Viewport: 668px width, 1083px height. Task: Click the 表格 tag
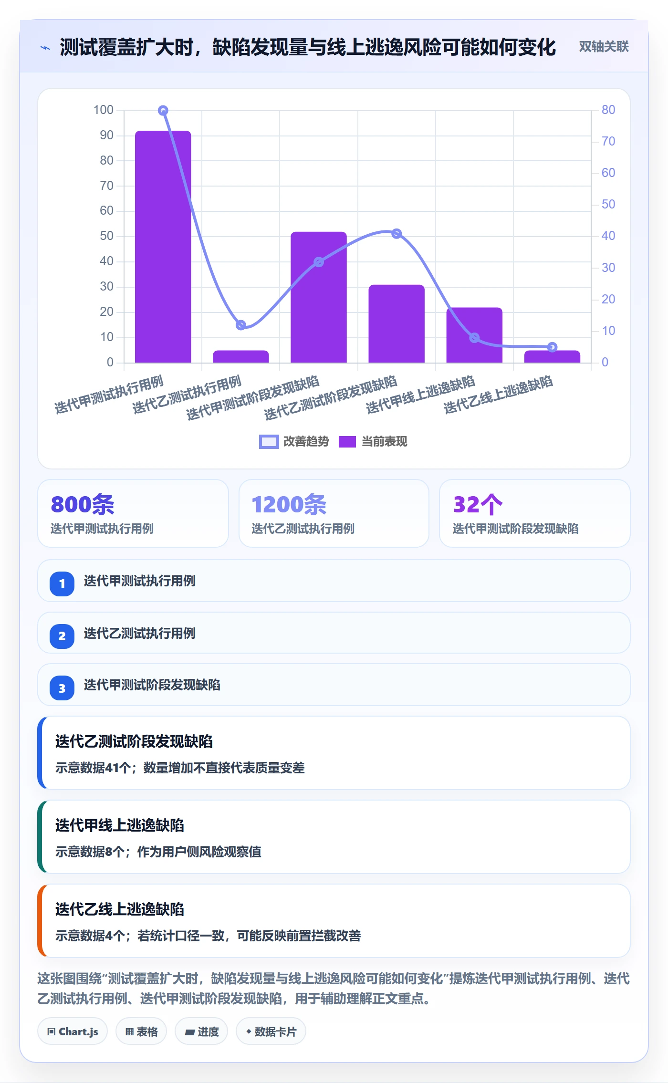141,1031
